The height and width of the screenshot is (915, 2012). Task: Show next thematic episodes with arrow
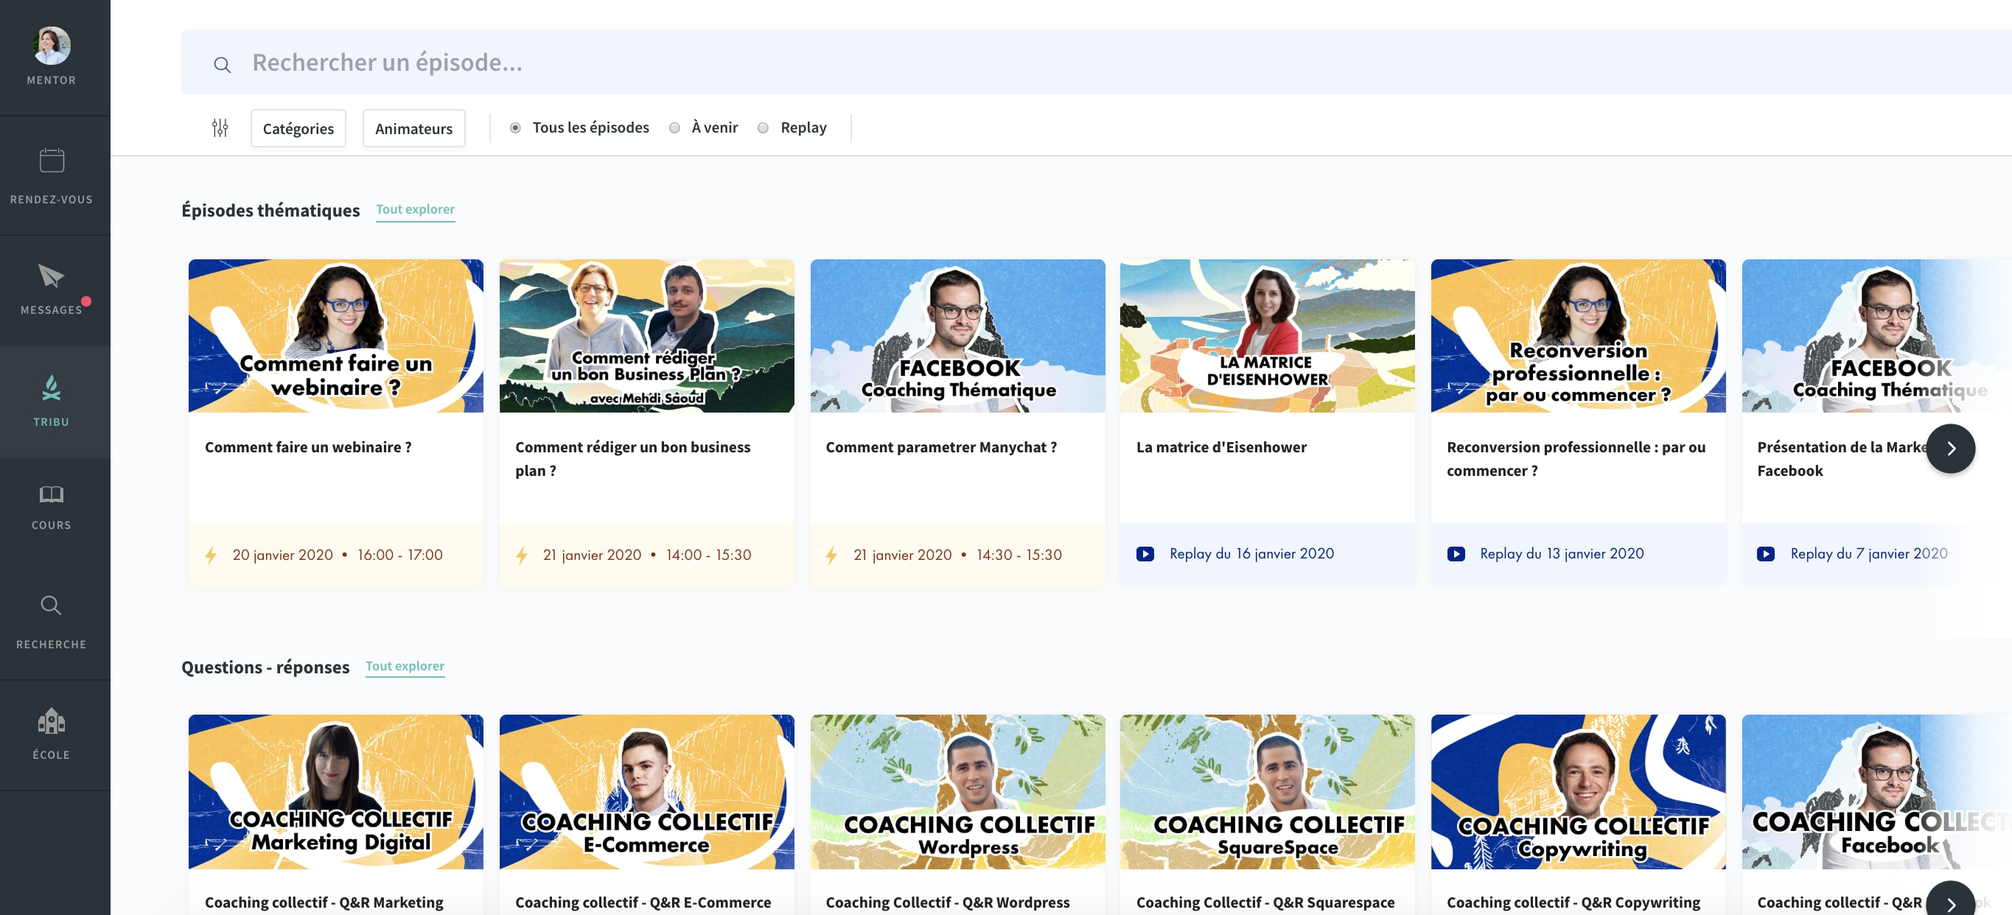click(1950, 448)
